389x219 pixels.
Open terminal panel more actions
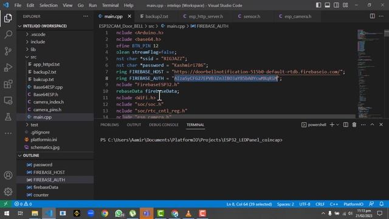(363, 125)
